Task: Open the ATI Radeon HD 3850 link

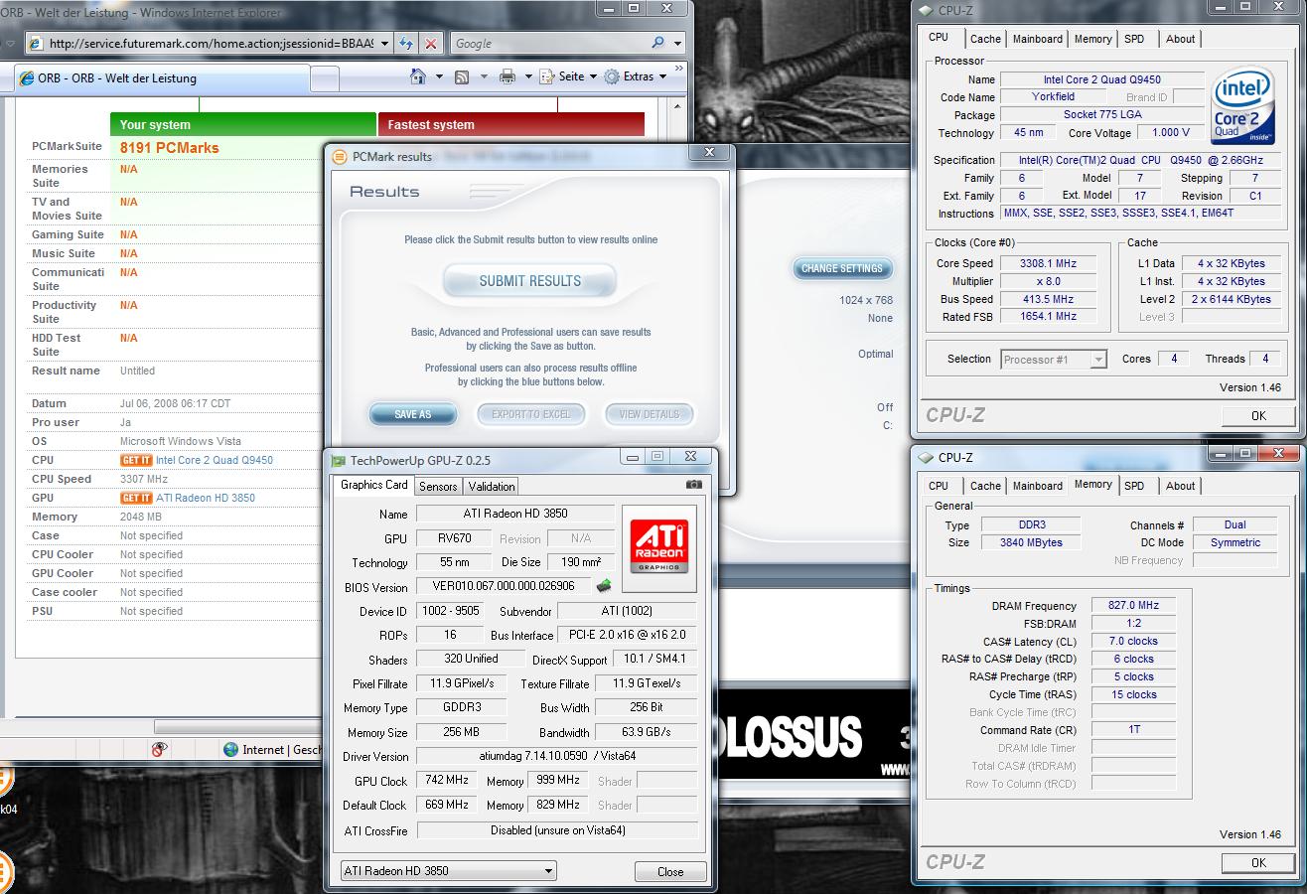Action: (206, 498)
